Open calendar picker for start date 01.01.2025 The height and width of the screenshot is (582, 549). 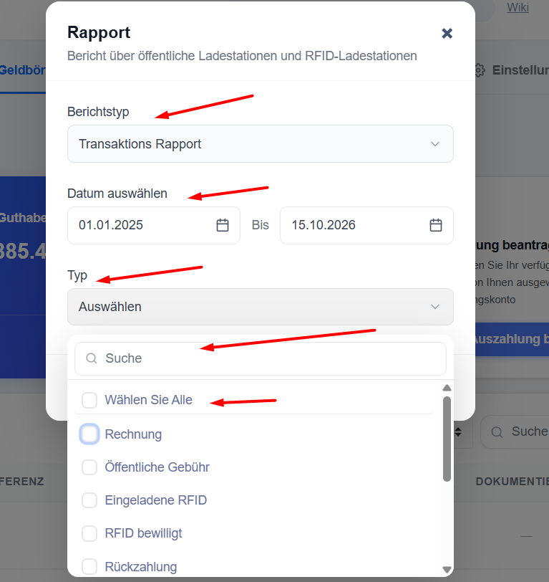tap(223, 225)
